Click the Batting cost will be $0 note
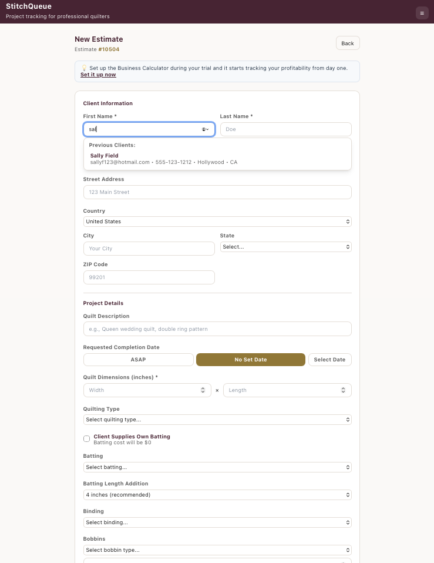This screenshot has width=434, height=563. click(122, 443)
